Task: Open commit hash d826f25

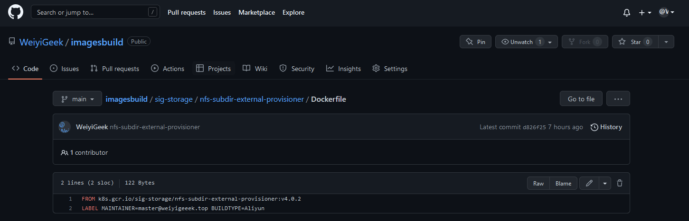Action: (534, 127)
